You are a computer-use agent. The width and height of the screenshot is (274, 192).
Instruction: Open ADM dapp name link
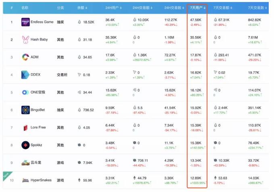pos(34,57)
